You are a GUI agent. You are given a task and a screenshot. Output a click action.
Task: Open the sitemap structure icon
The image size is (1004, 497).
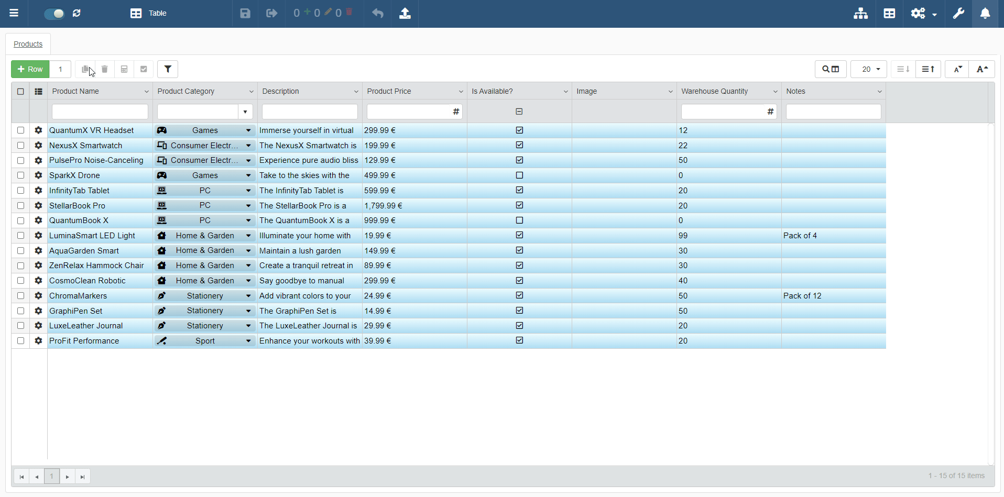coord(860,13)
